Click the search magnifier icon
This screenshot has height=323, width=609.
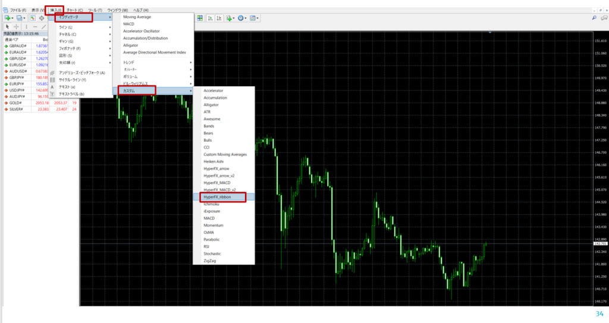[x=594, y=18]
